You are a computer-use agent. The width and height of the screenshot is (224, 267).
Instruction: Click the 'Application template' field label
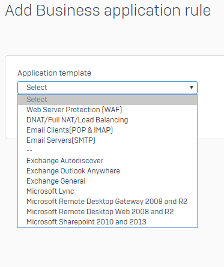54,73
